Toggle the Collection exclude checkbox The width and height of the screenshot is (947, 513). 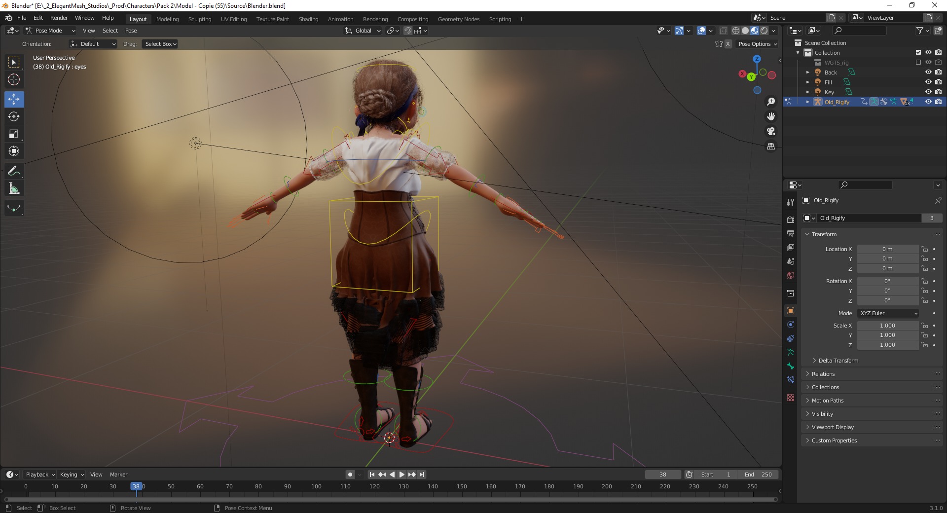point(918,52)
